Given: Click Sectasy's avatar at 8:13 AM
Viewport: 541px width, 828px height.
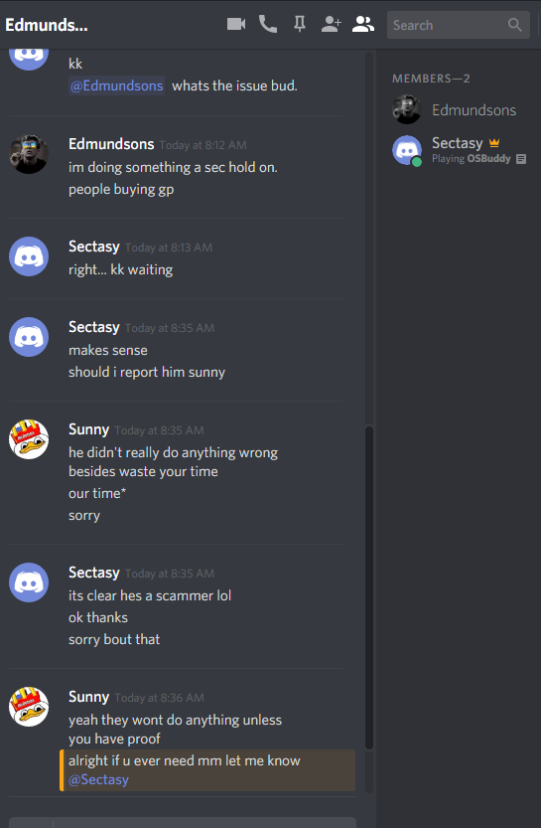Looking at the screenshot, I should [29, 256].
